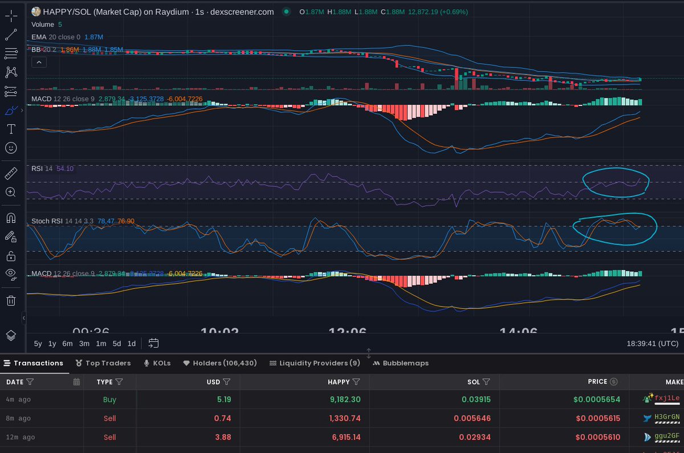
Task: Select the chart patterns tool
Action: pyautogui.click(x=11, y=72)
